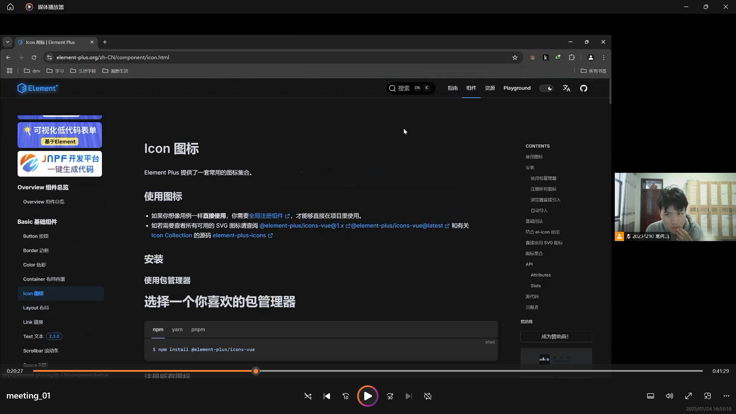736x414 pixels.
Task: Click the page vertical scrollbar
Action: click(610, 91)
